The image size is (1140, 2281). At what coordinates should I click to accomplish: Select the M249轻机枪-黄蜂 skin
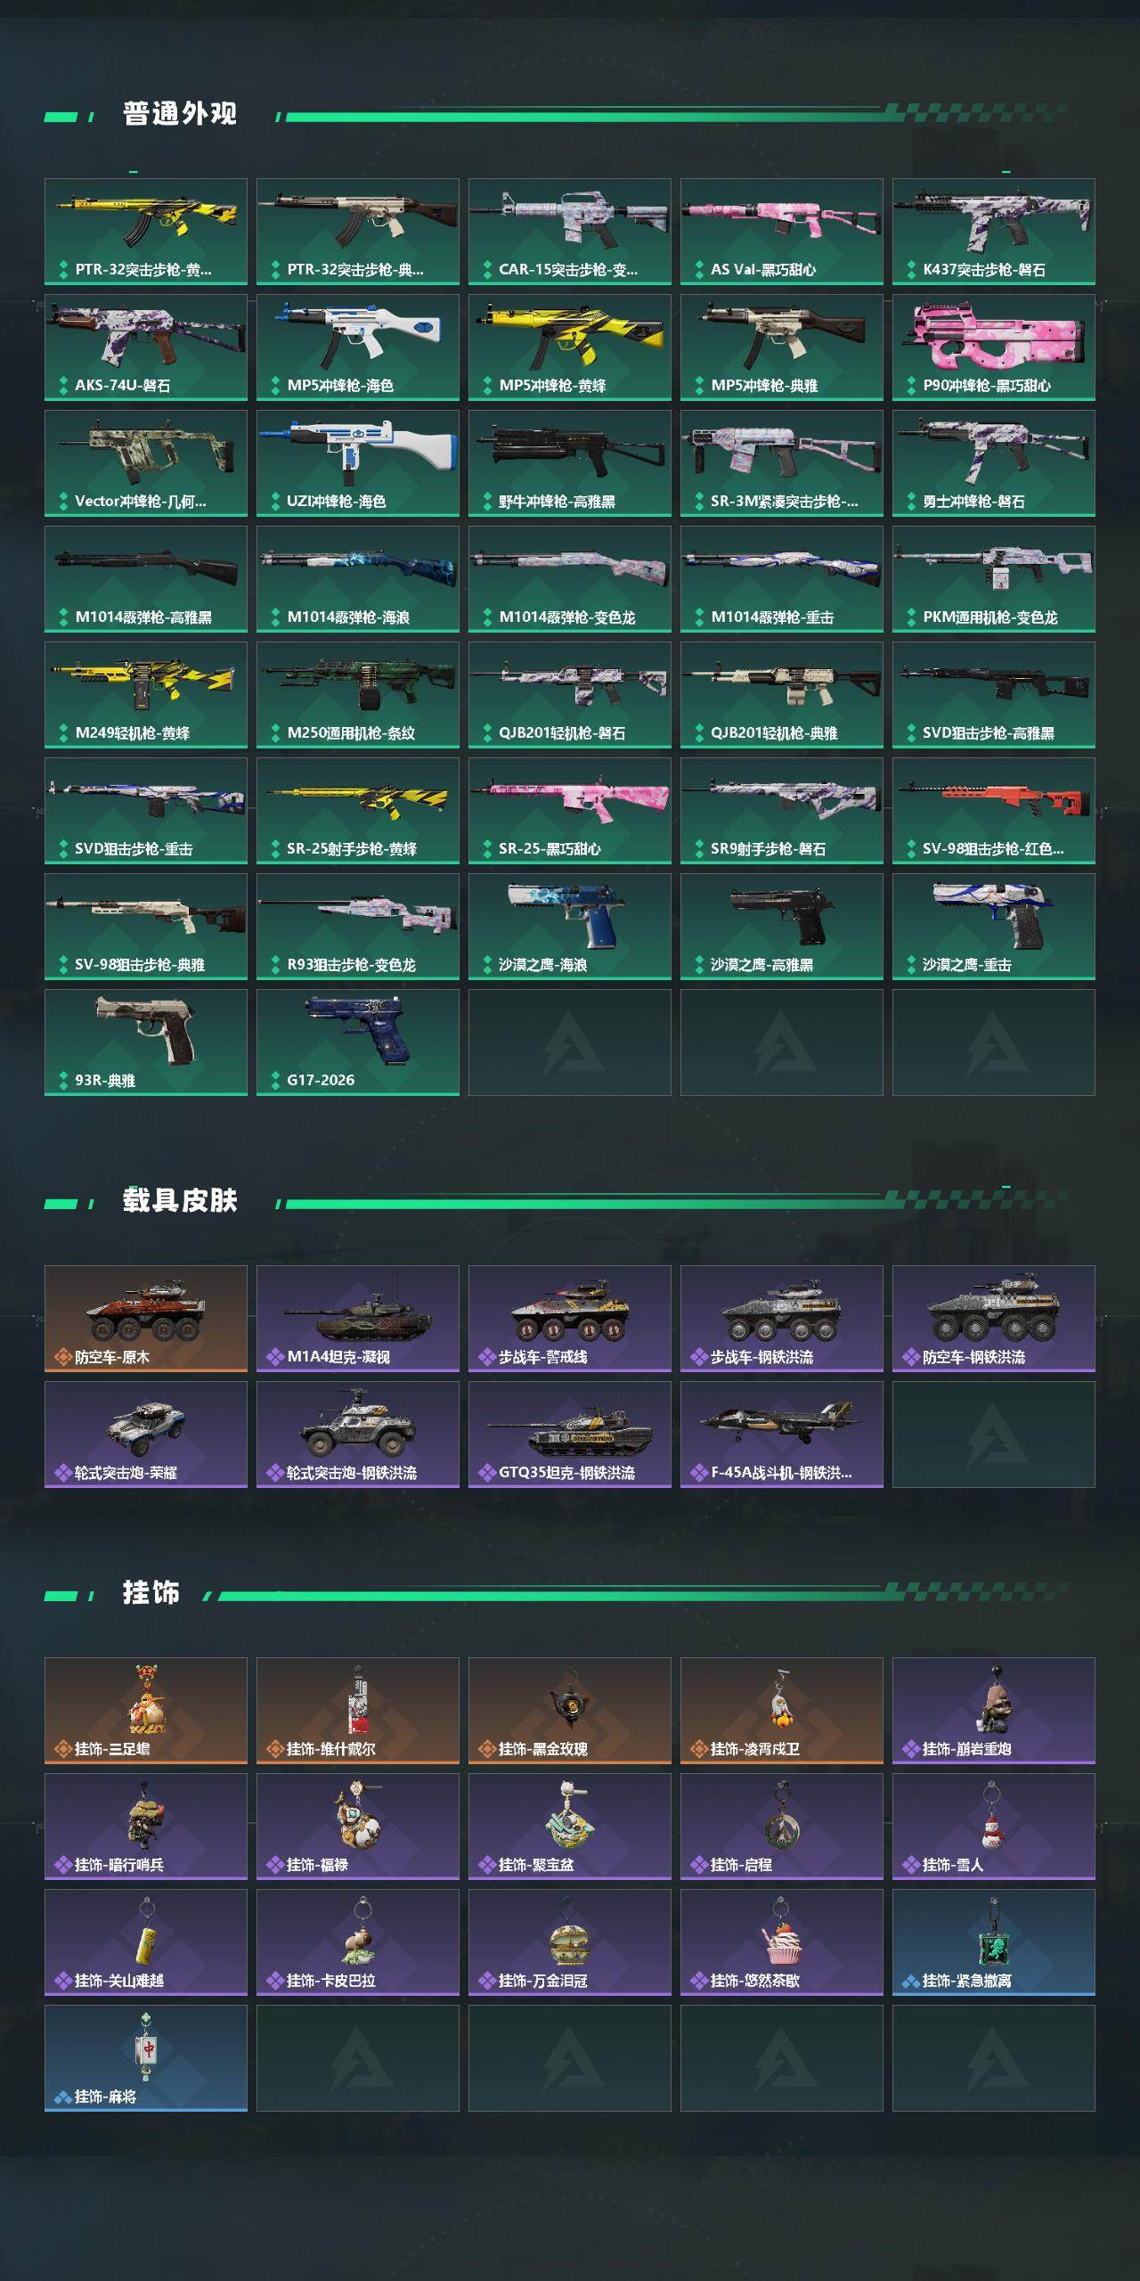(x=146, y=695)
